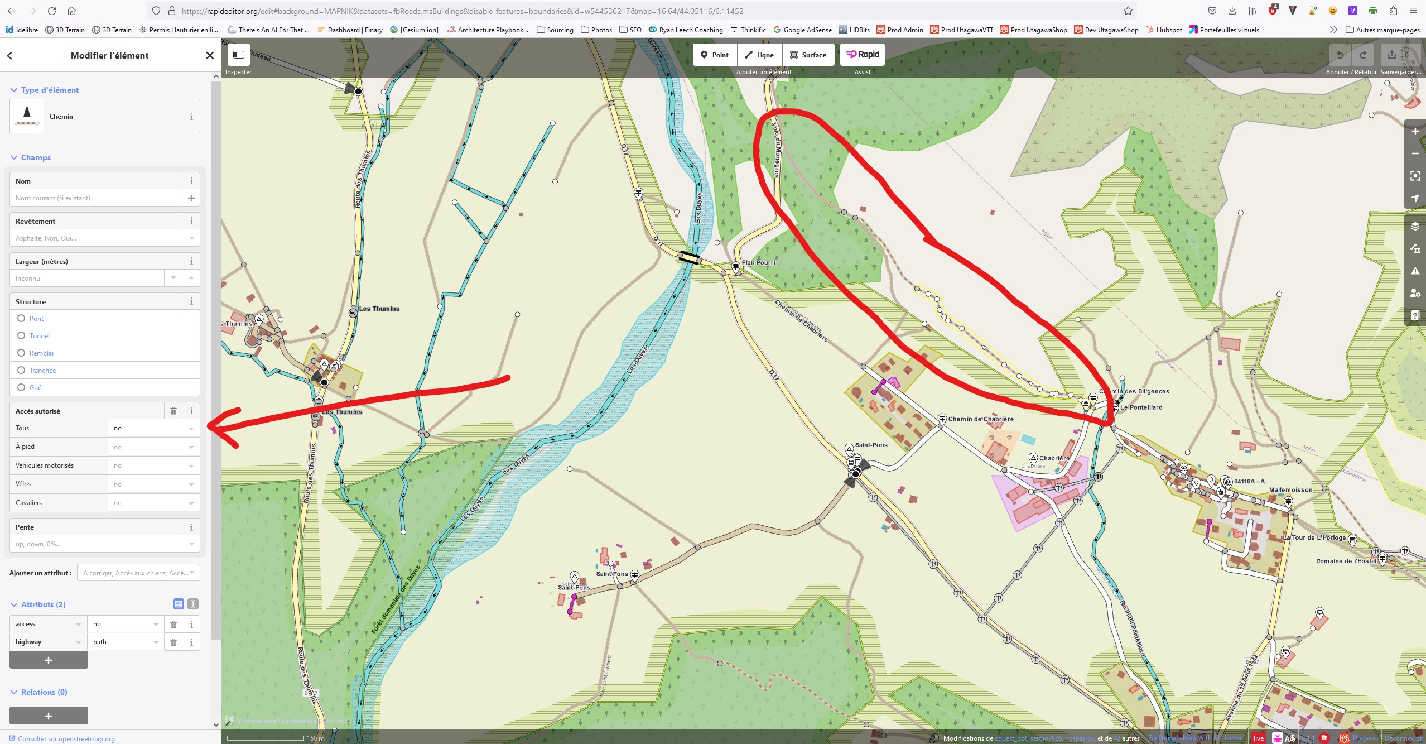Screen dimensions: 1426x744
Task: Click the geolocate arrow icon
Action: (1415, 198)
